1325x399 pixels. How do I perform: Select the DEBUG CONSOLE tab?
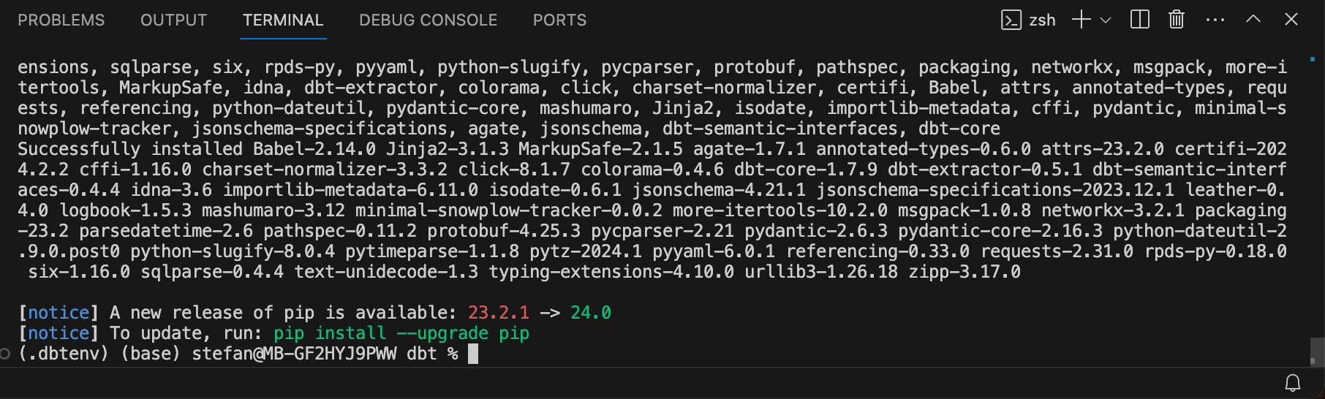(x=428, y=20)
